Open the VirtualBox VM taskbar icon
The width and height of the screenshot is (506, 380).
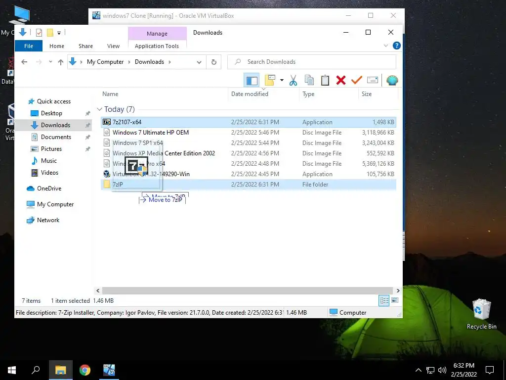pos(109,370)
